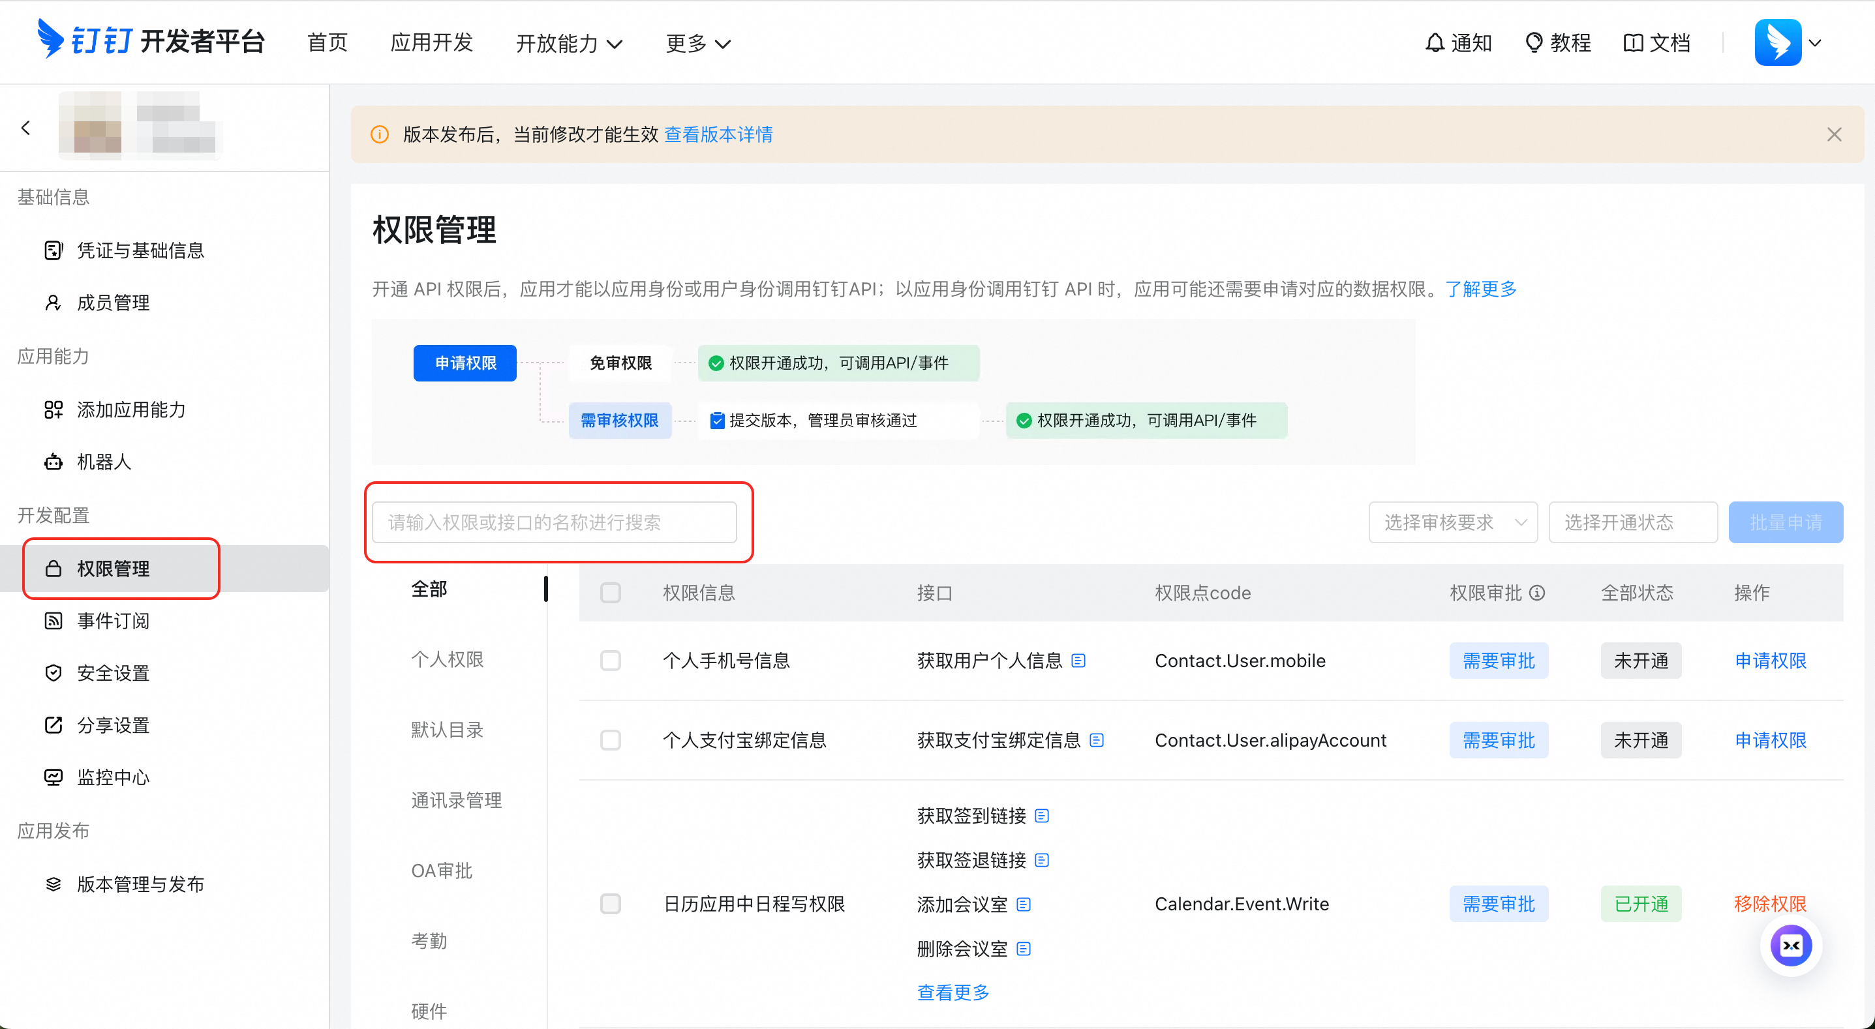Toggle the select-all header checkbox

610,592
